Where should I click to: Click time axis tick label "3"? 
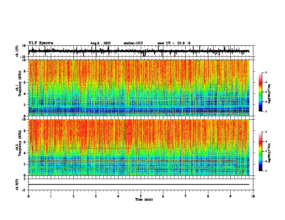point(96,196)
